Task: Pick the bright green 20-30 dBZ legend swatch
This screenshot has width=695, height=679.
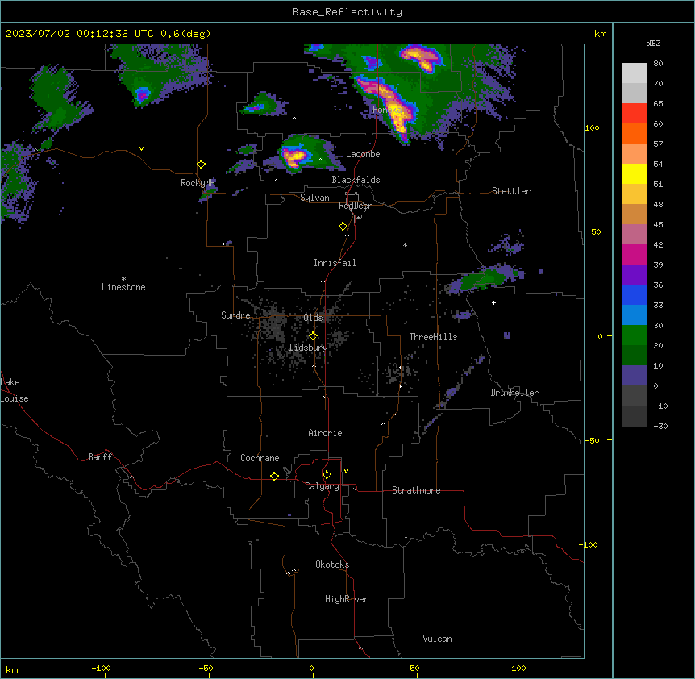Action: pyautogui.click(x=634, y=335)
